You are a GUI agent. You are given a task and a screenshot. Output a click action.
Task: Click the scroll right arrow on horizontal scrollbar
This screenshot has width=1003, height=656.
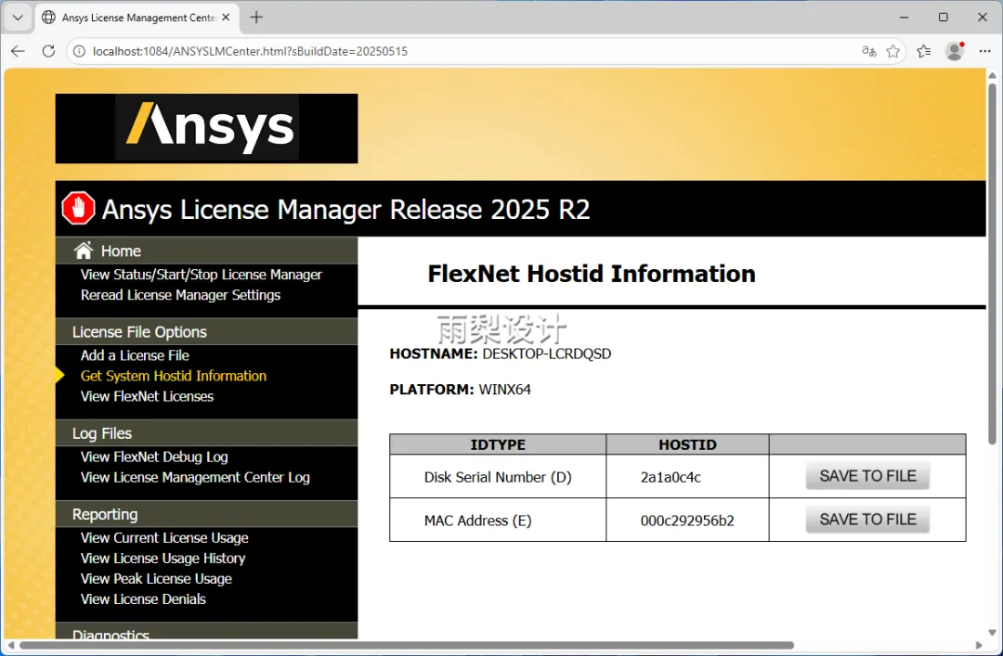(x=979, y=645)
